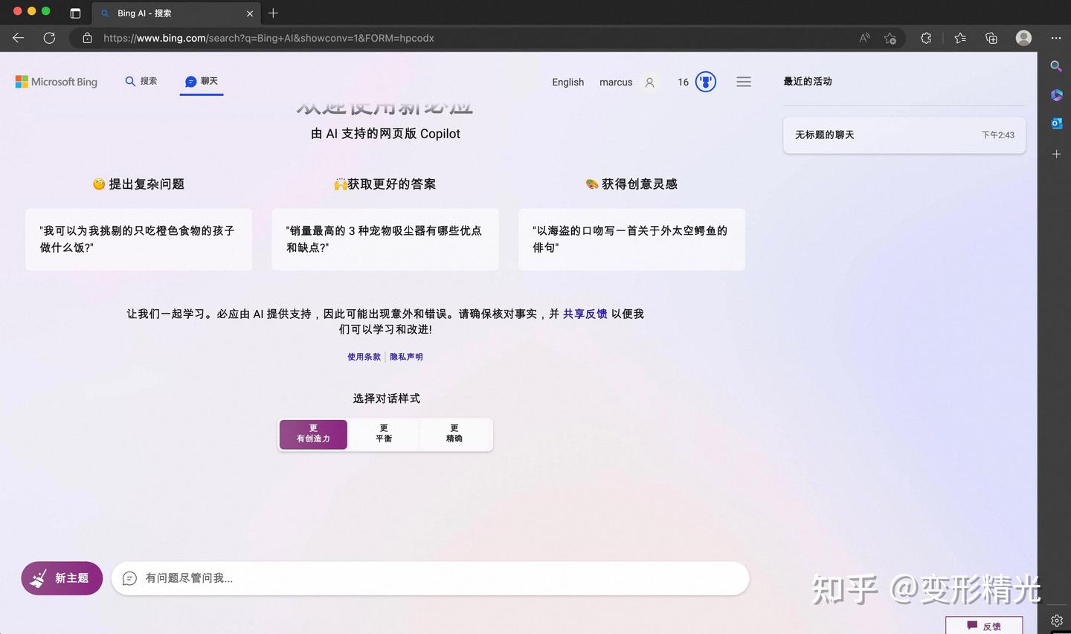Add a sidebar app with plus icon
Viewport: 1071px width, 634px height.
(x=1056, y=154)
